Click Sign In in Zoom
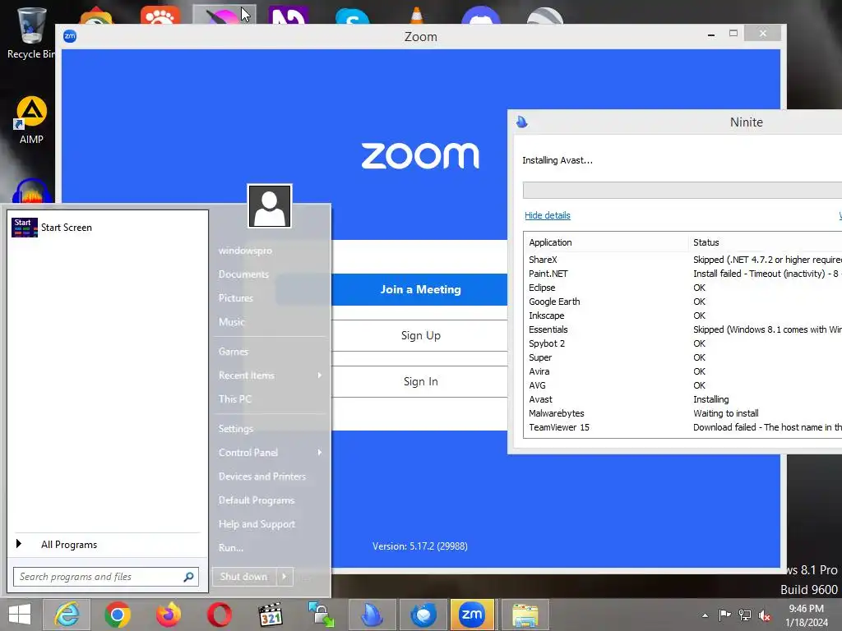The height and width of the screenshot is (631, 842). tap(420, 381)
